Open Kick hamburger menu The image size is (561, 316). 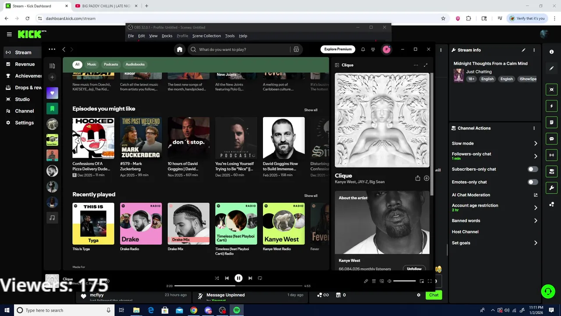click(9, 34)
